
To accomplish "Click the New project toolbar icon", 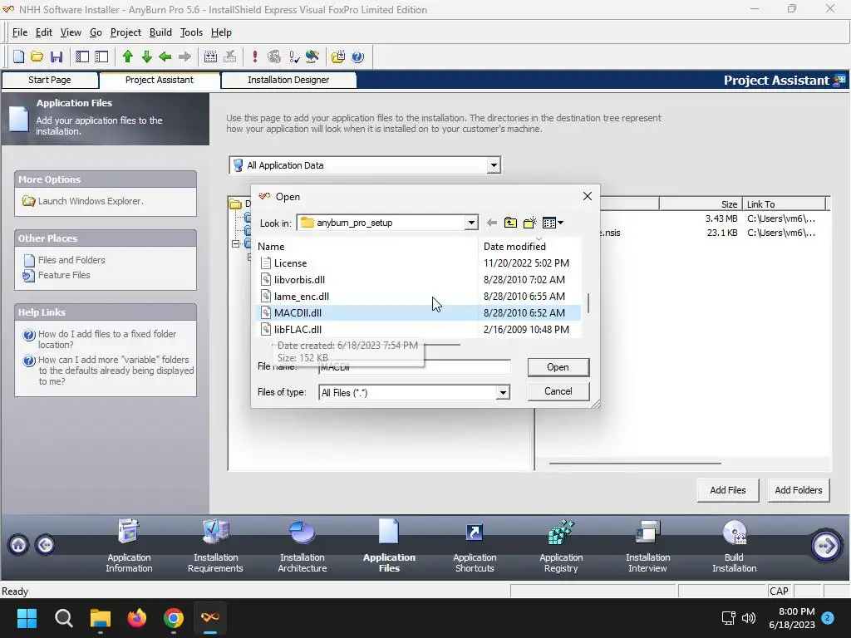I will (x=18, y=56).
